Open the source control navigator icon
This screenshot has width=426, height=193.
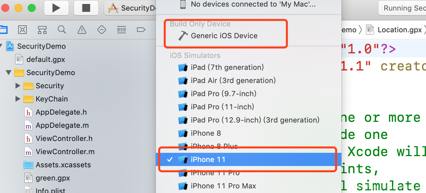(x=22, y=30)
